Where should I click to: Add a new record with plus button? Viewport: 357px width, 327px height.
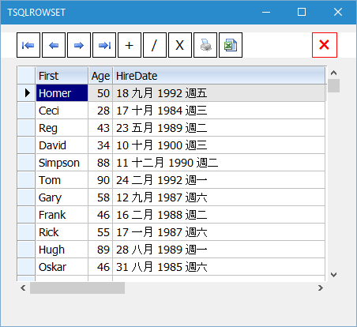130,45
